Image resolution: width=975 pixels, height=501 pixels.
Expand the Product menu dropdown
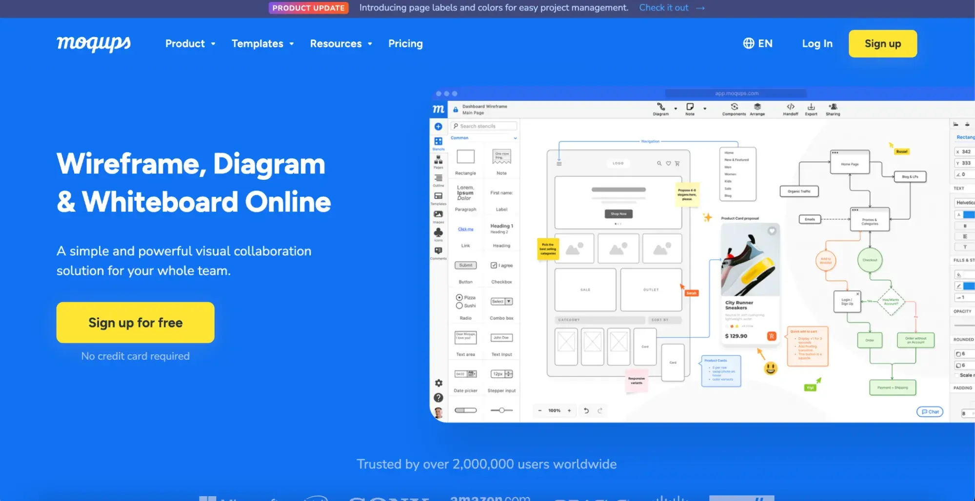190,43
